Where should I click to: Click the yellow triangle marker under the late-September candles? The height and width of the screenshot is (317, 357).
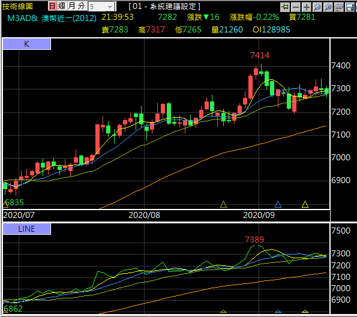[305, 204]
